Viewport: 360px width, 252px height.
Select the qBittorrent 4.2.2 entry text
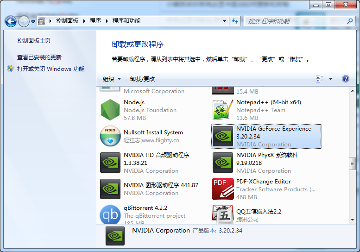click(x=145, y=208)
